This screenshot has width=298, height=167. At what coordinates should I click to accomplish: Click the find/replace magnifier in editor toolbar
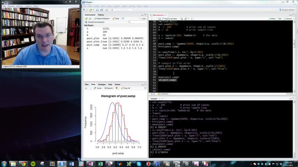pos(182,19)
